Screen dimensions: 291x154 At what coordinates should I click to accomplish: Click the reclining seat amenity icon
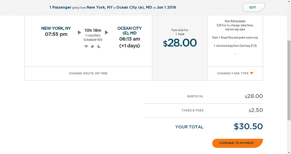pyautogui.click(x=99, y=47)
